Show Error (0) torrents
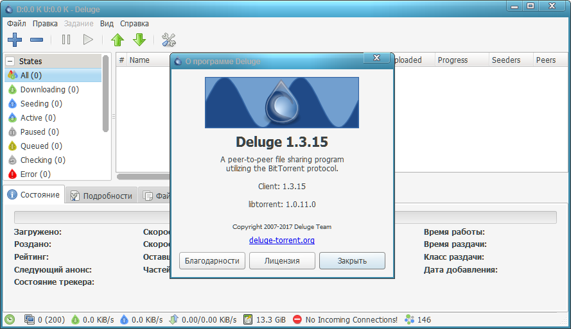This screenshot has height=329, width=571. (53, 174)
